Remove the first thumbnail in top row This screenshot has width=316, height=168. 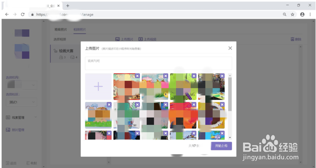[137, 76]
